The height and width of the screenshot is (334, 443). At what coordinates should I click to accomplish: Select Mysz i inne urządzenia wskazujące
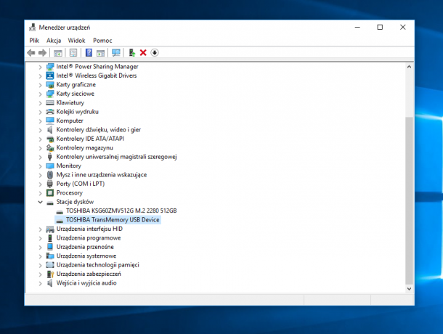coord(102,175)
